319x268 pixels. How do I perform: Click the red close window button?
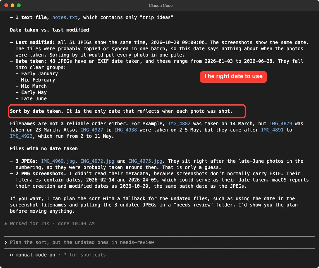pyautogui.click(x=6, y=5)
